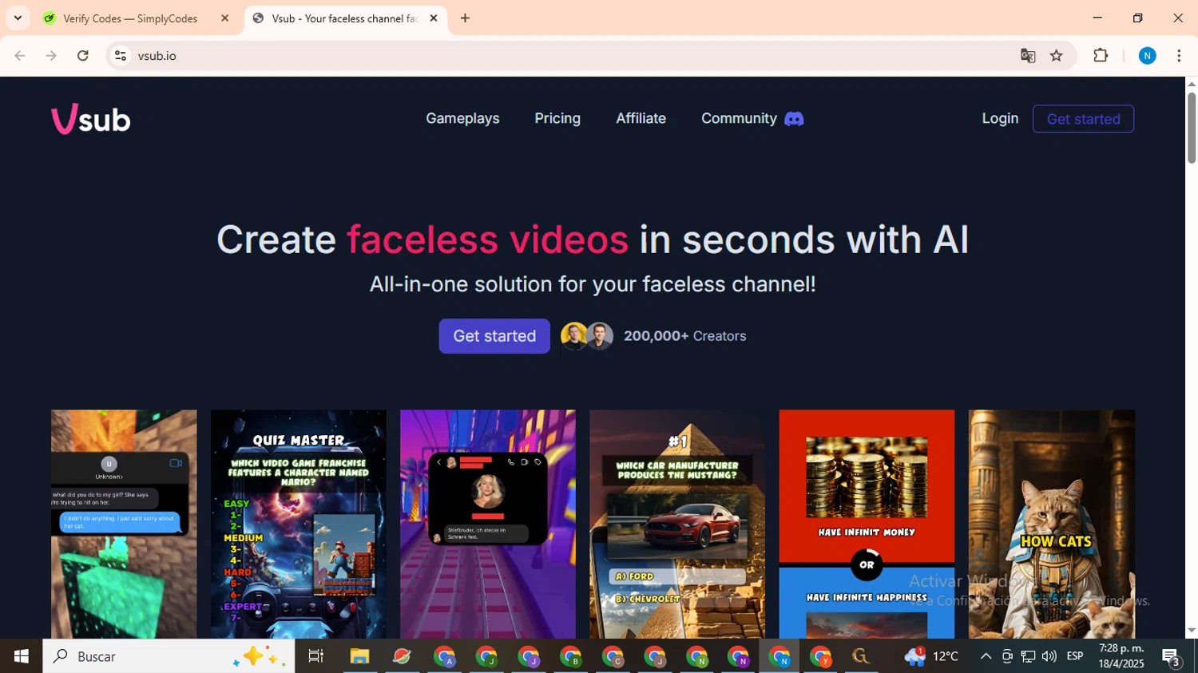
Task: Open the Extensions puzzle icon
Action: 1101,56
